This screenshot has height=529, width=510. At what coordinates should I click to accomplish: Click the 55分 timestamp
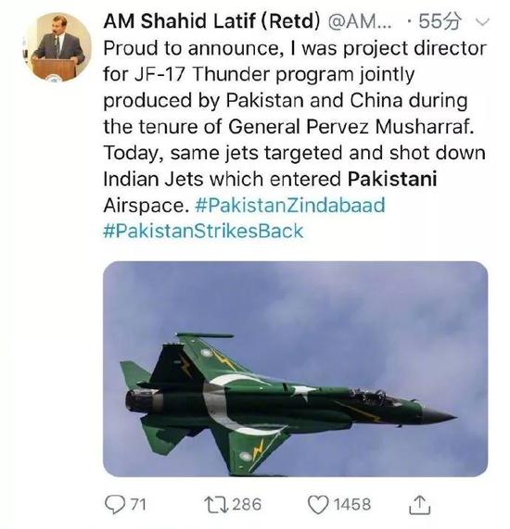440,22
